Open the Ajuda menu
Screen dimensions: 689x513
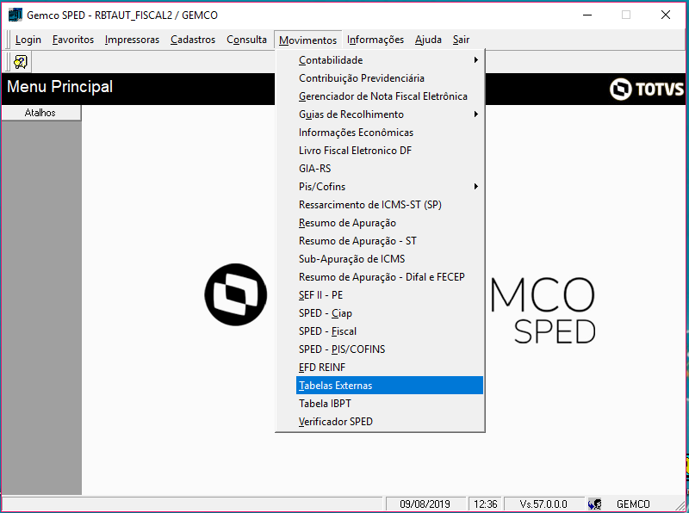[x=428, y=40]
